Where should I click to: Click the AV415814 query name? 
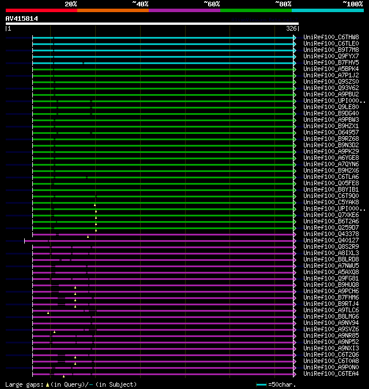(22, 18)
